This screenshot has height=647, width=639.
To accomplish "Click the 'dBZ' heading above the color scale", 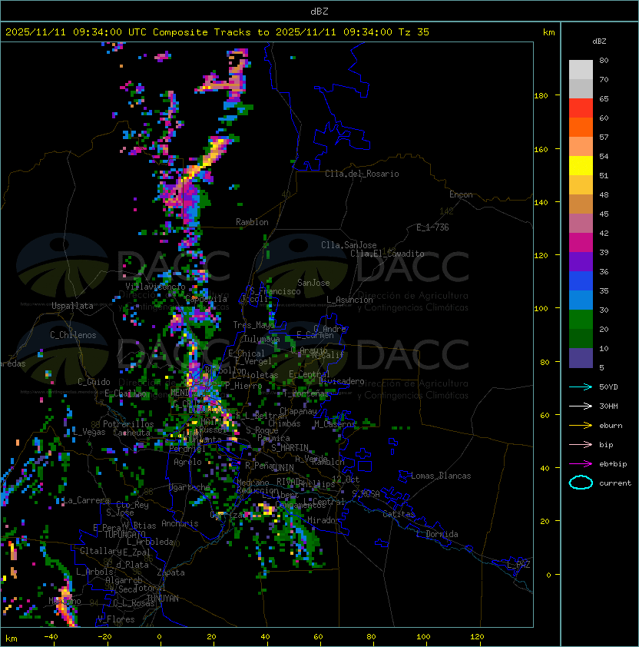I will point(599,41).
